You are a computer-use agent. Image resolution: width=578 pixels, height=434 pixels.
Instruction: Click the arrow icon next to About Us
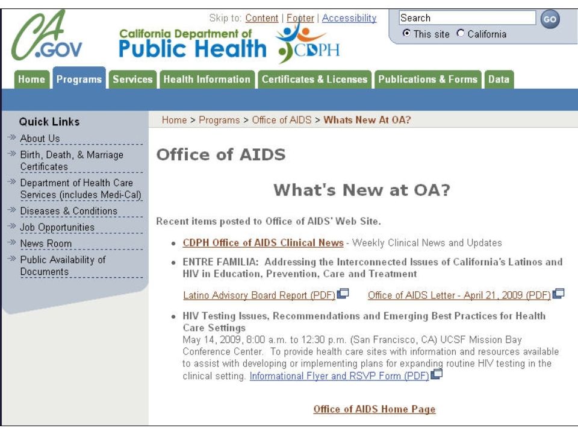[12, 137]
